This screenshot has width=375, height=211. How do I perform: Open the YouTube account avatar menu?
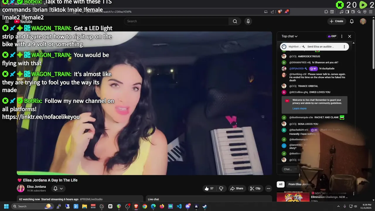[363, 21]
